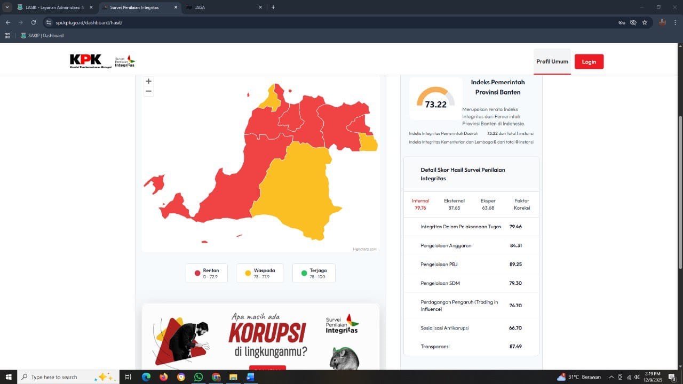Open the Profil Umum link
This screenshot has height=384, width=683.
point(552,61)
